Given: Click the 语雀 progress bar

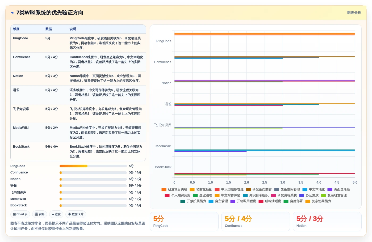Looking at the screenshot, I should point(93,186).
